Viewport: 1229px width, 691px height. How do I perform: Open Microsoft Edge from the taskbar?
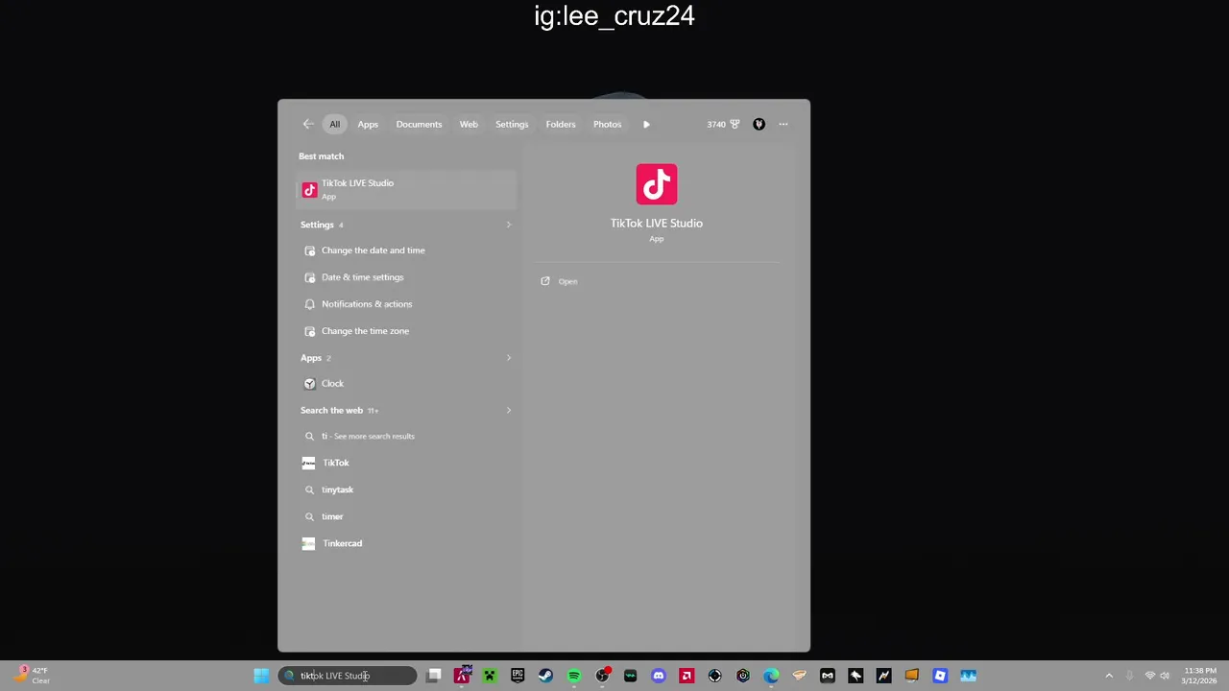pyautogui.click(x=771, y=676)
